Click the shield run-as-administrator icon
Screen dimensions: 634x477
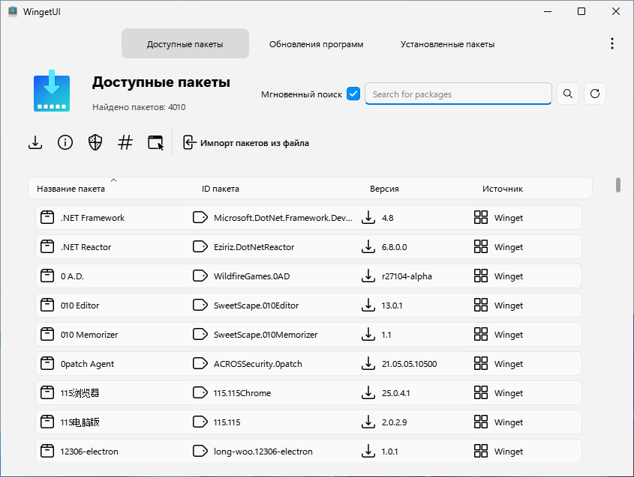[95, 142]
